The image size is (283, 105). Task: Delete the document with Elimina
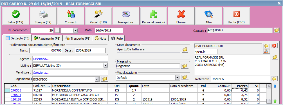click(181, 16)
